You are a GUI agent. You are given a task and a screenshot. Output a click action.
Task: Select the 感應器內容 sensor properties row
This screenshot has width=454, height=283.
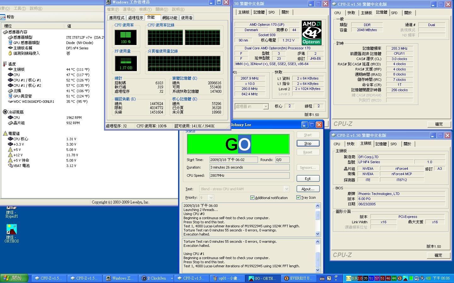[16, 32]
